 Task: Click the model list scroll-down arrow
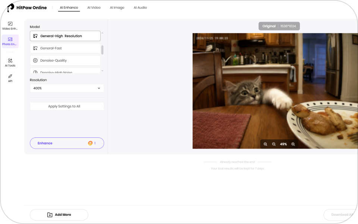pos(102,71)
